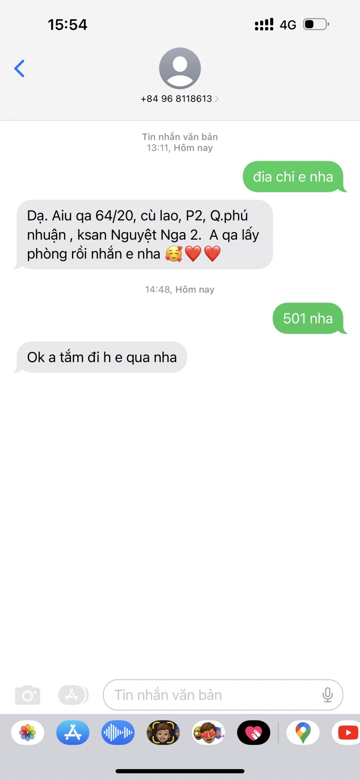Viewport: 360px width, 780px height.
Task: Tap the green "501 nha" message bubble
Action: tap(308, 318)
